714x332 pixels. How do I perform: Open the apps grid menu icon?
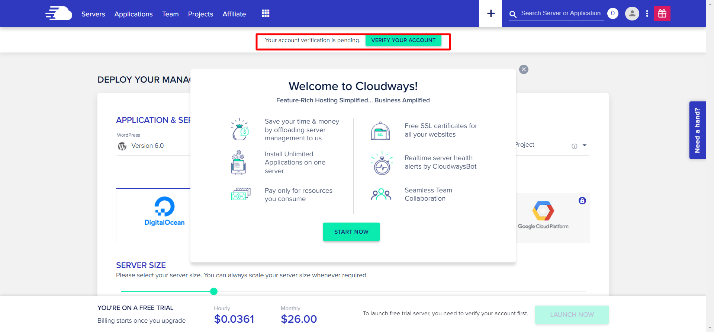(265, 14)
